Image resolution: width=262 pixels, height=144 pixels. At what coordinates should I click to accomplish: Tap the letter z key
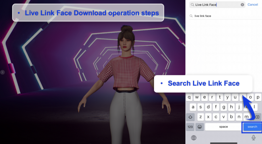[x=201, y=117]
